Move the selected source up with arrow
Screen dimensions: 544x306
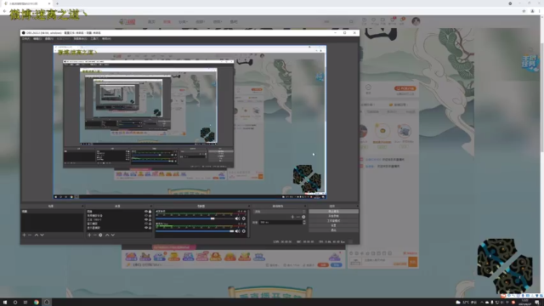[x=107, y=235]
